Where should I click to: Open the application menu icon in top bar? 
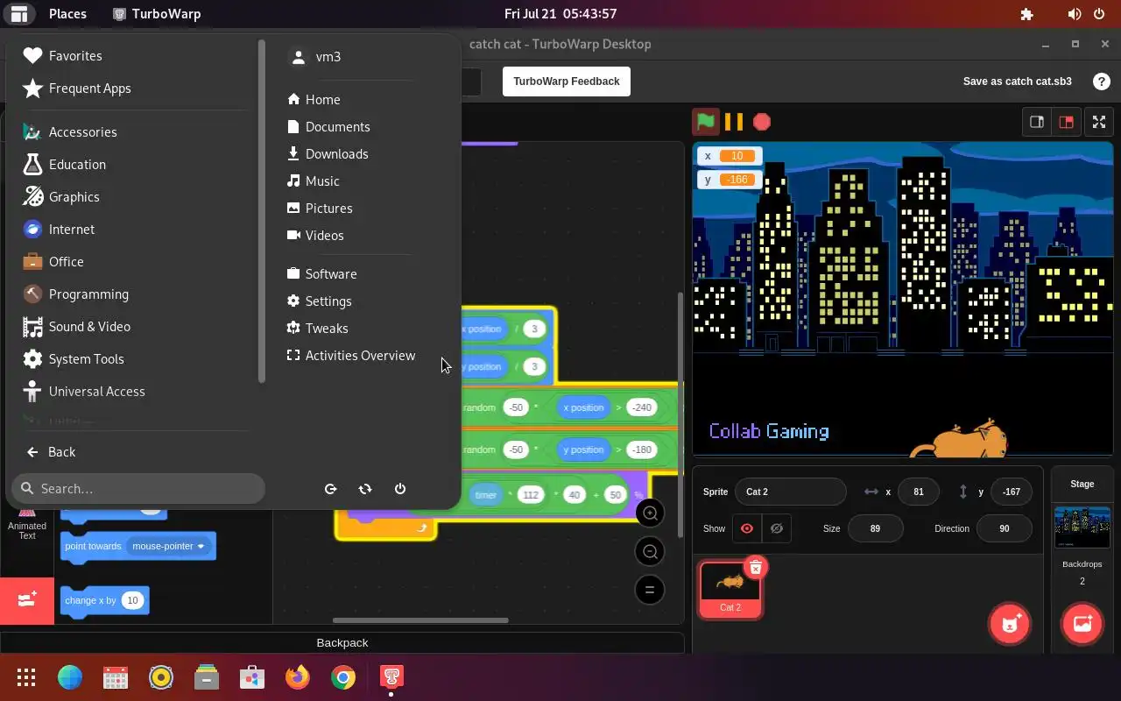(x=19, y=14)
